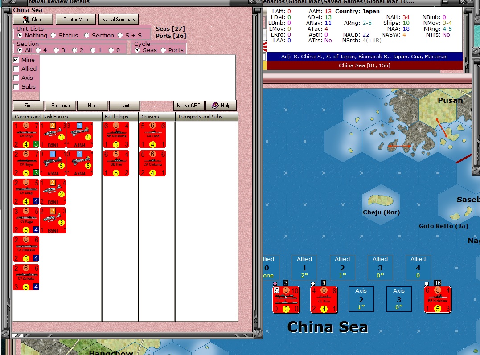Select the B5N1 plane next to CV Akagi

coord(53,192)
